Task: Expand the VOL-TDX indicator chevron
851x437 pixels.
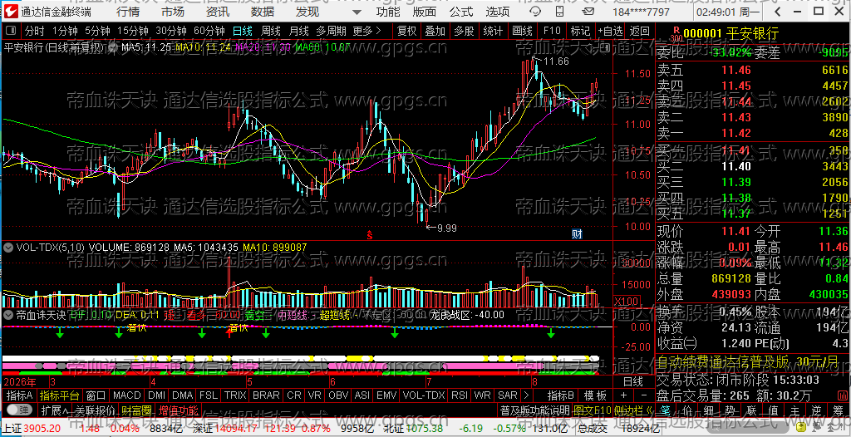Action: [x=8, y=248]
